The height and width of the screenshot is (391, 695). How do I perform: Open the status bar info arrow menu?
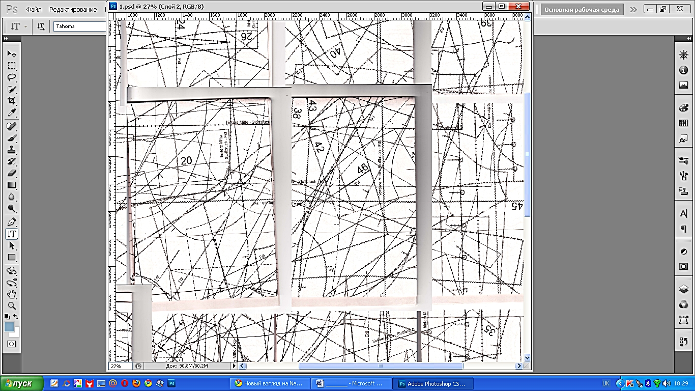point(235,366)
